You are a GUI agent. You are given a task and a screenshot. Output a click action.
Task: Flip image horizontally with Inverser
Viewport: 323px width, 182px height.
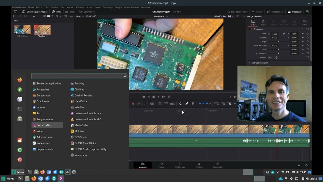click(x=270, y=57)
